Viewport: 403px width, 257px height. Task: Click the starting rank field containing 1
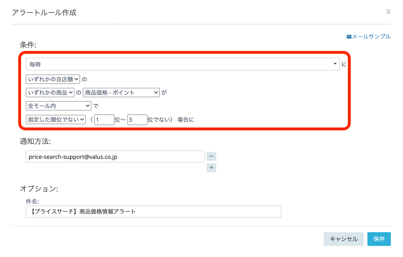coord(104,120)
